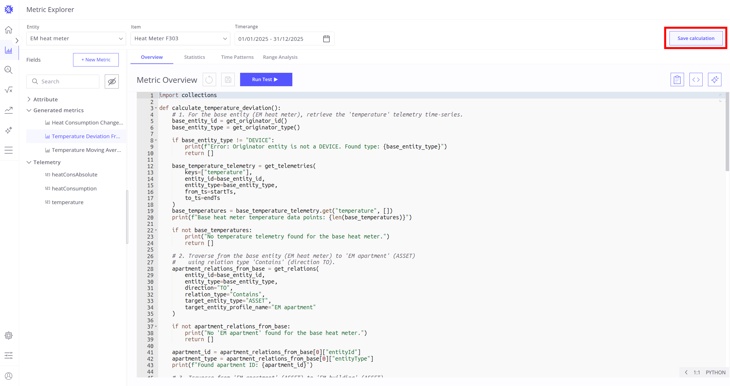Open the calendar icon in Timerange
The image size is (730, 386).
326,39
